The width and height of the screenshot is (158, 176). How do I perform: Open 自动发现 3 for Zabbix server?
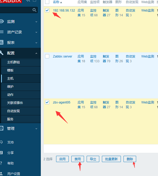pos(130,59)
